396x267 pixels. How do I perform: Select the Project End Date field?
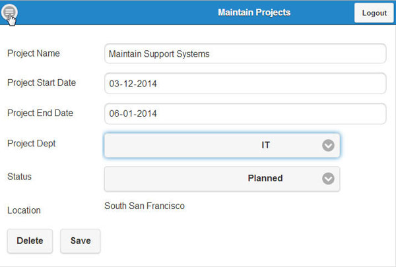click(x=245, y=113)
